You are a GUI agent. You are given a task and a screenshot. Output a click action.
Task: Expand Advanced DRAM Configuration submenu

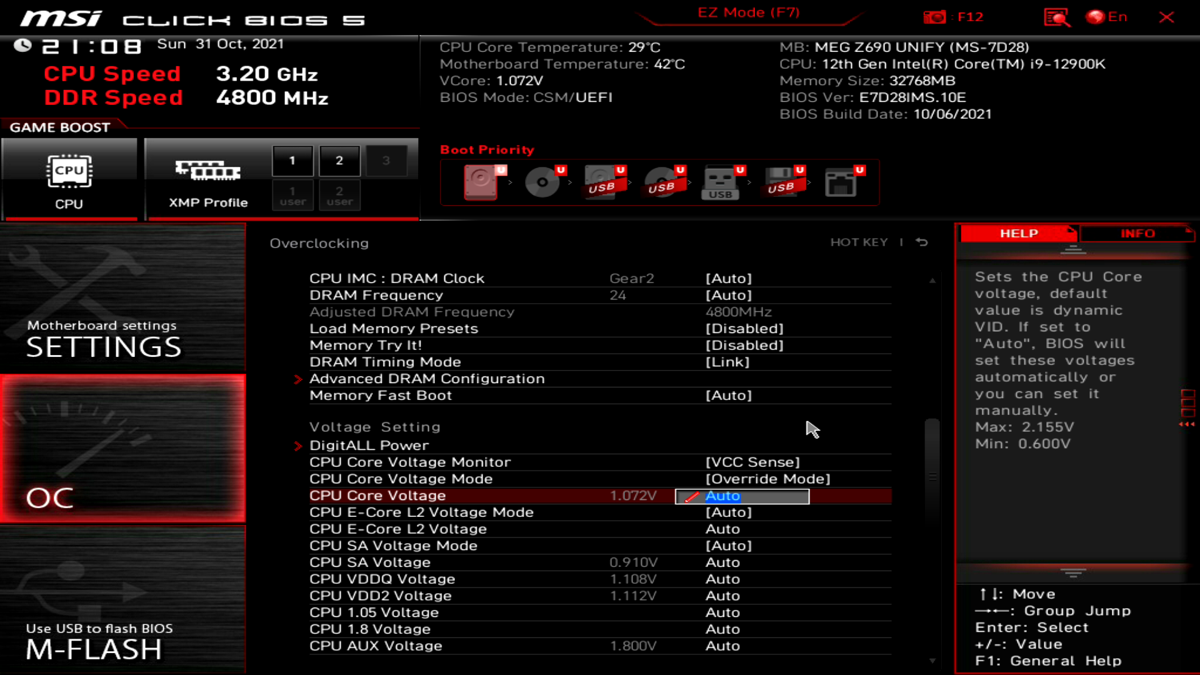point(427,379)
